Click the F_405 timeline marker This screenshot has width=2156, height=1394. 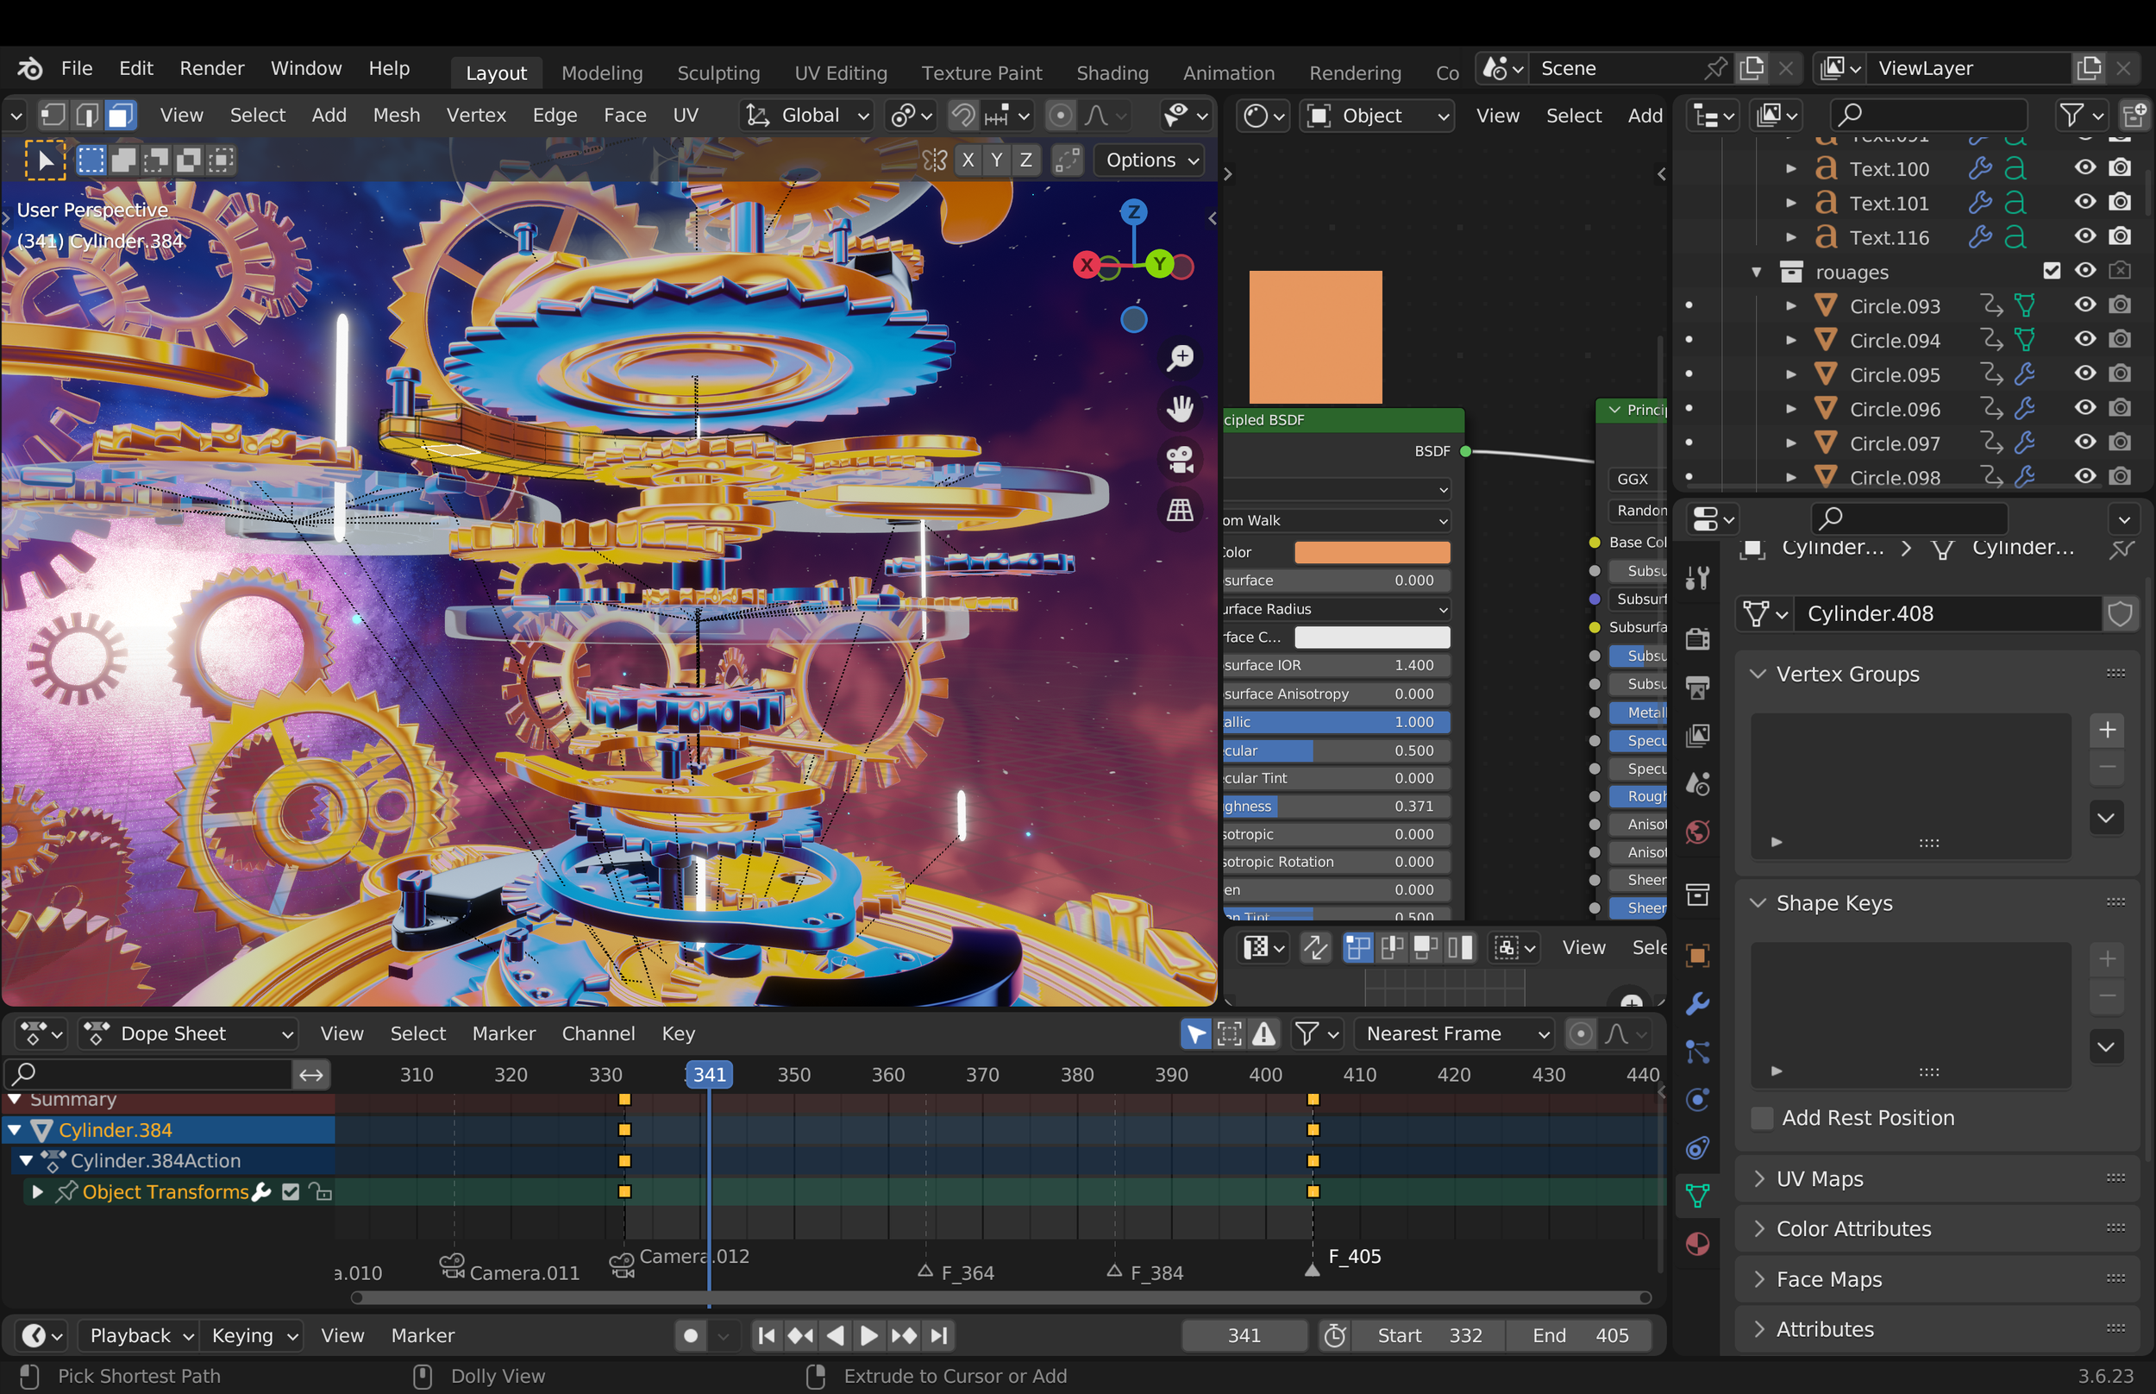tap(1311, 1270)
